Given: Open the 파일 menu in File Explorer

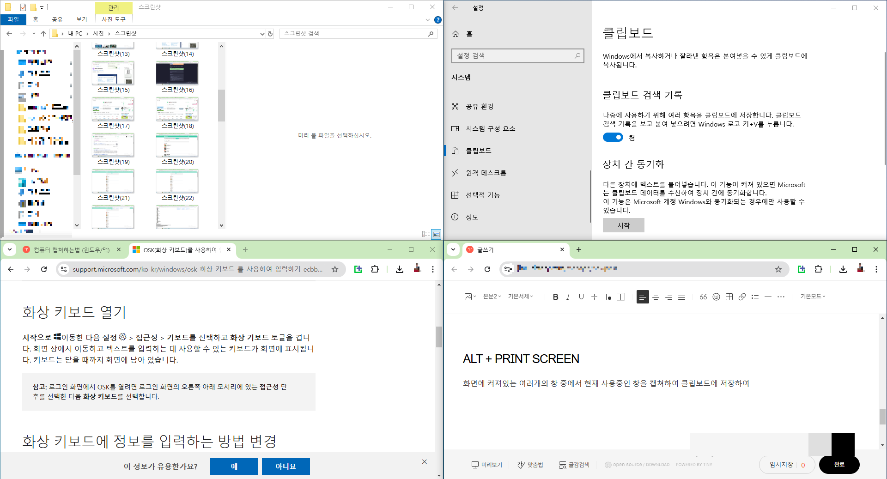Looking at the screenshot, I should click(13, 19).
